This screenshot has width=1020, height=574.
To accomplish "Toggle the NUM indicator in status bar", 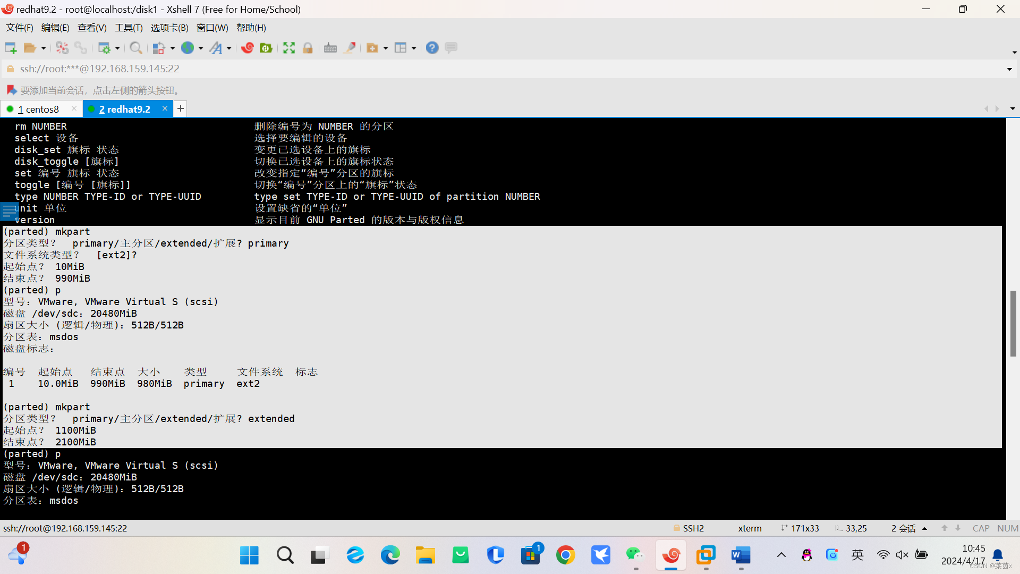I will click(1008, 528).
